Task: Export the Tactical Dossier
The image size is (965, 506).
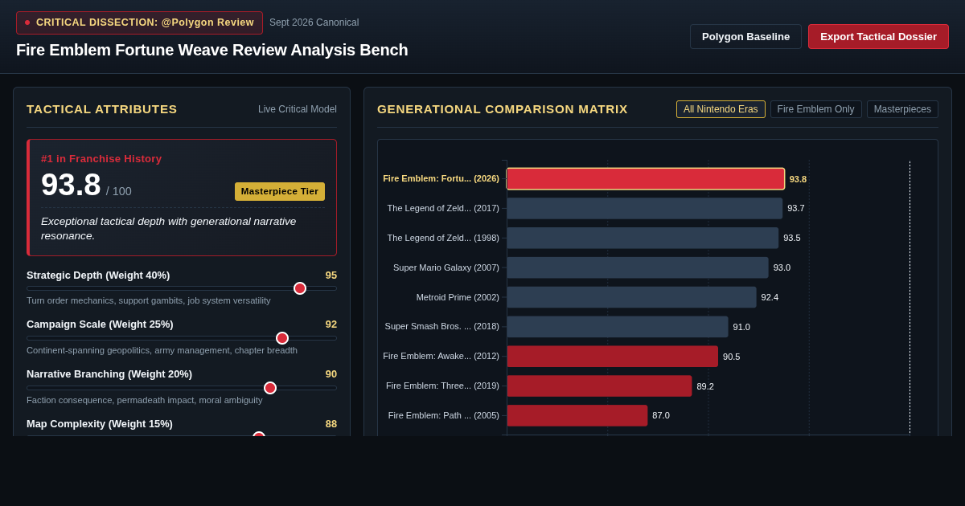Action: pos(878,36)
